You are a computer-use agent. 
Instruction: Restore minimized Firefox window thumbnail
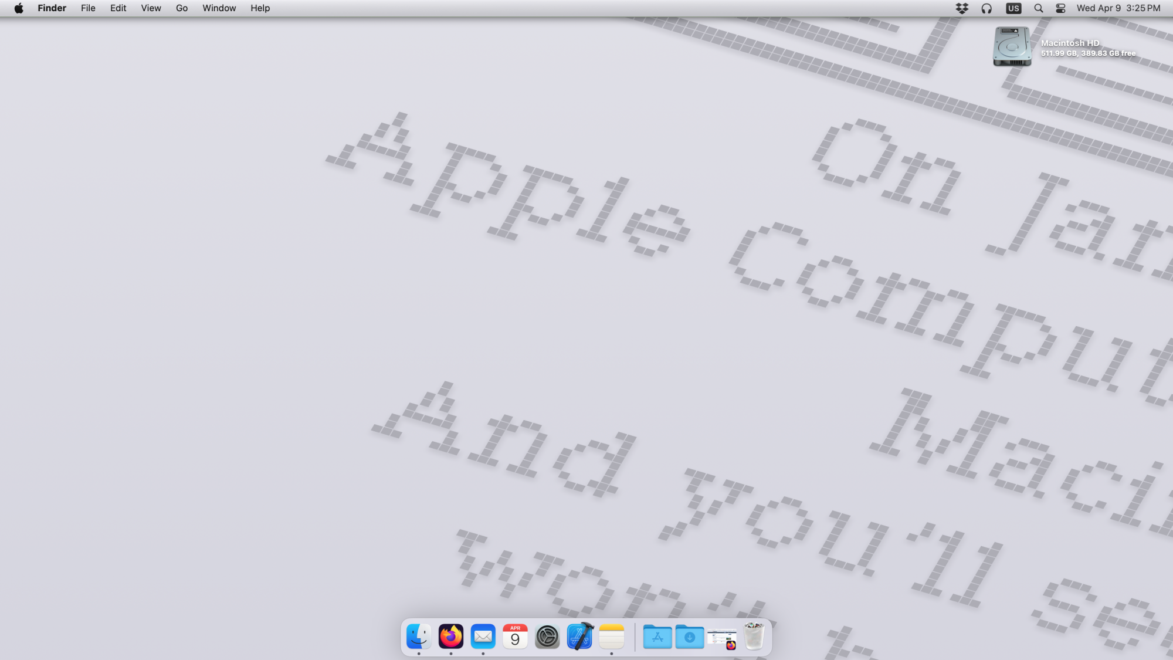tap(722, 638)
